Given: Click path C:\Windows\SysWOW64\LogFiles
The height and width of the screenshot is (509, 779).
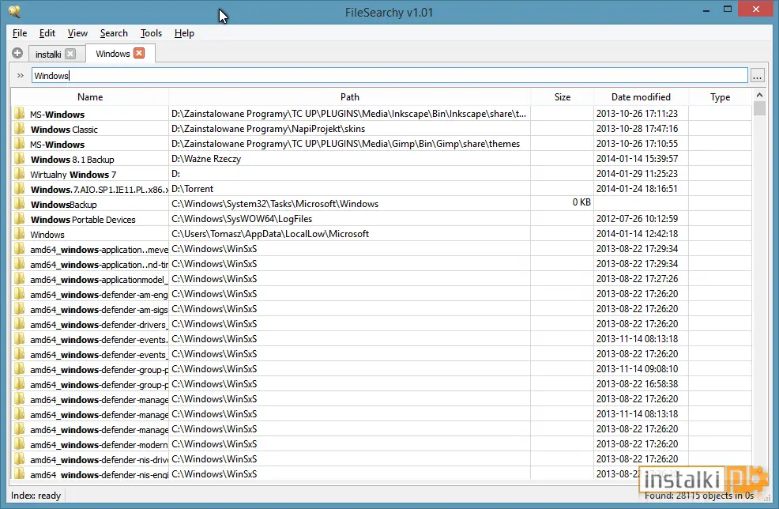Looking at the screenshot, I should click(242, 219).
